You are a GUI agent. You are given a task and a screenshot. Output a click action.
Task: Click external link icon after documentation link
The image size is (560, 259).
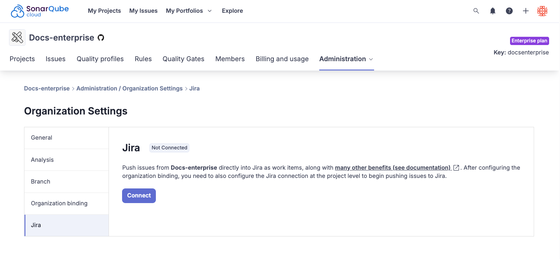click(x=456, y=168)
